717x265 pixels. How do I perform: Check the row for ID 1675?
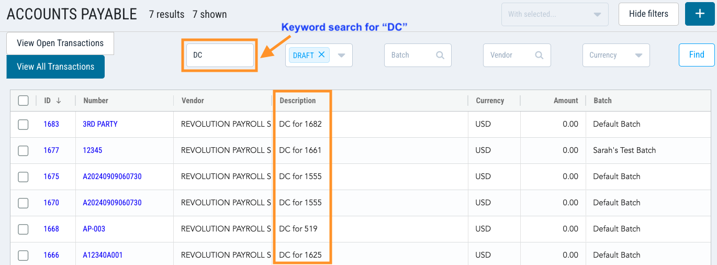point(23,177)
